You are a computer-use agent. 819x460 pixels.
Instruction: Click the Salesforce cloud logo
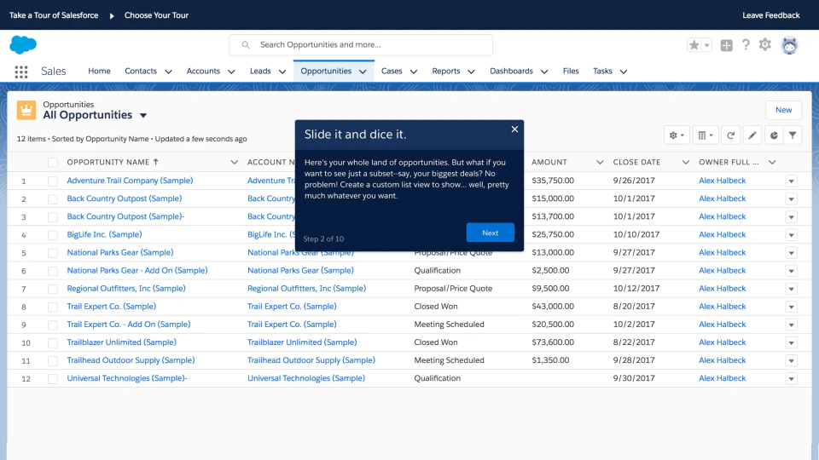tap(23, 45)
